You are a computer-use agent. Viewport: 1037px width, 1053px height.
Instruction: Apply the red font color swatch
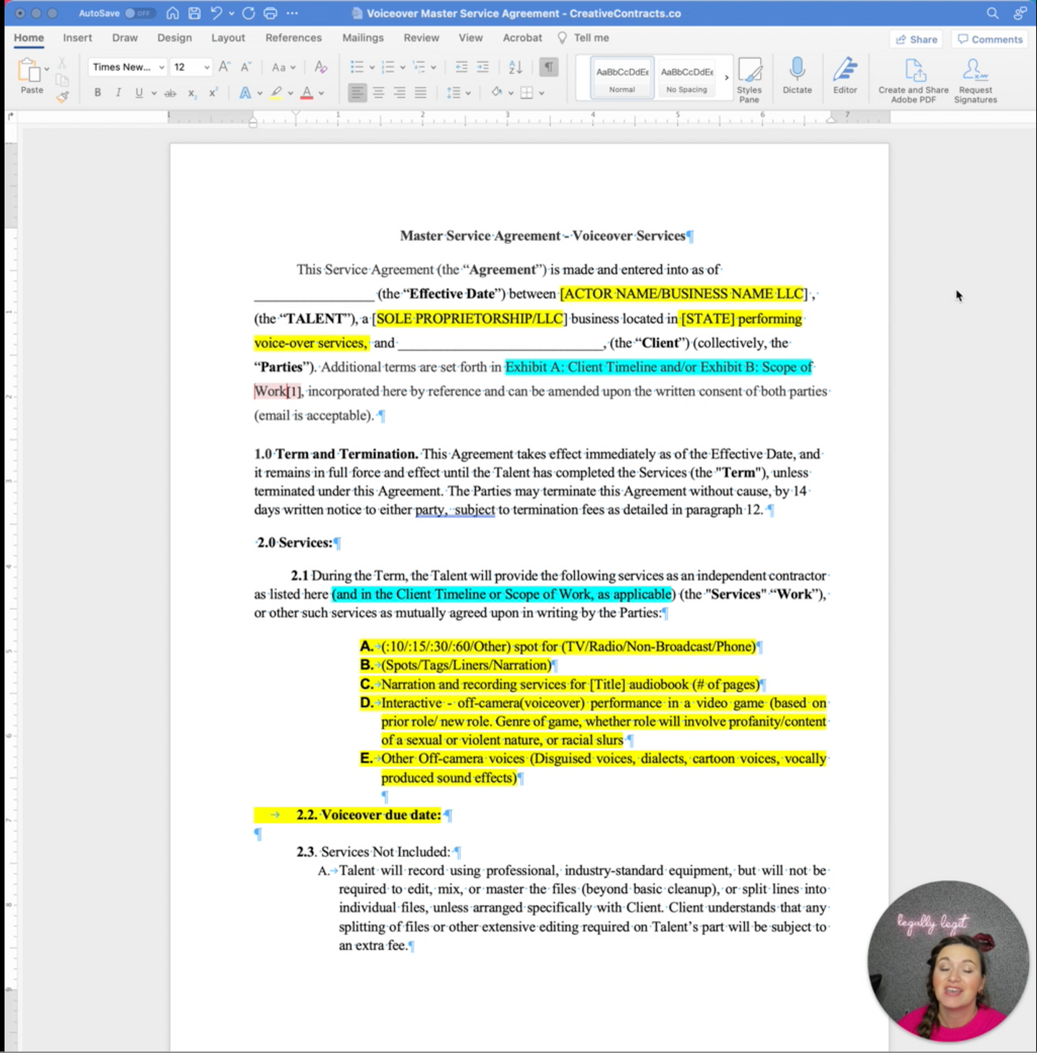point(306,93)
